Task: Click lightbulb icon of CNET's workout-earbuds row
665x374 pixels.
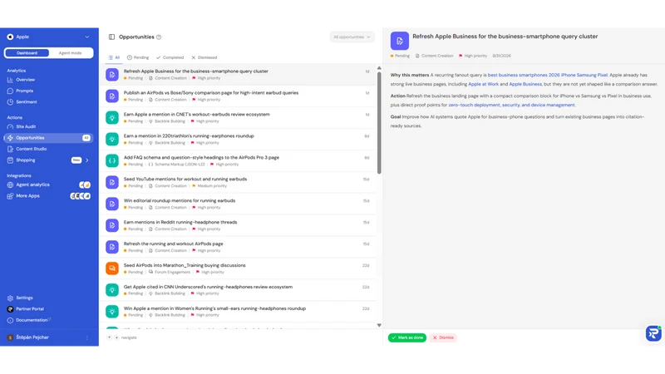Action: 112,117
